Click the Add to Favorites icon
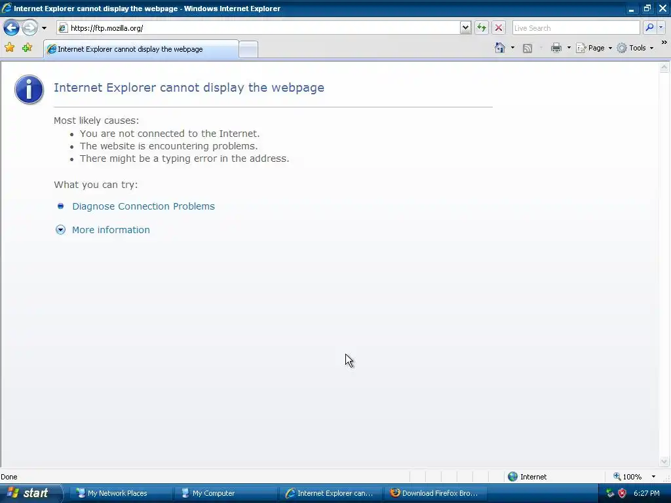671x503 pixels. coord(28,47)
